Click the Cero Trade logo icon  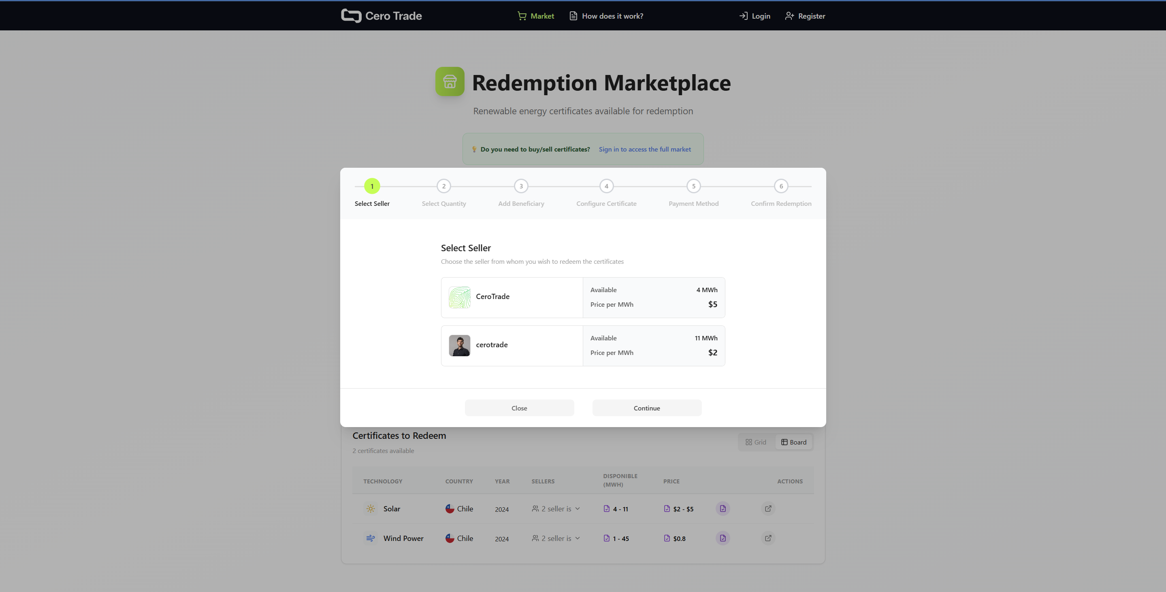351,15
